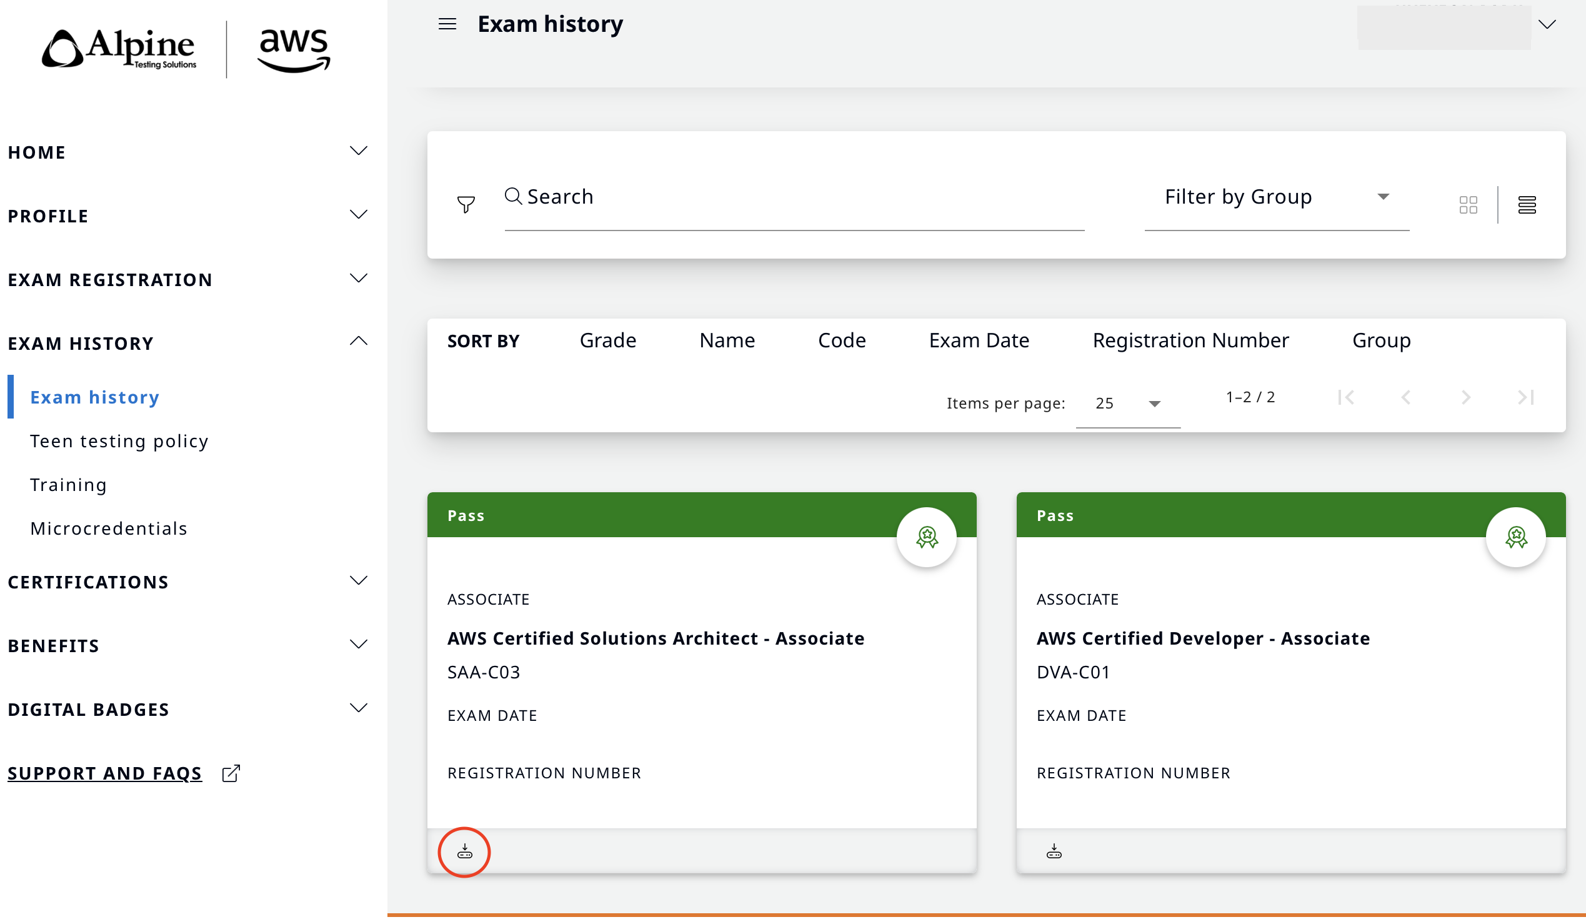Sort exams by Exam Date
This screenshot has width=1586, height=922.
point(979,341)
